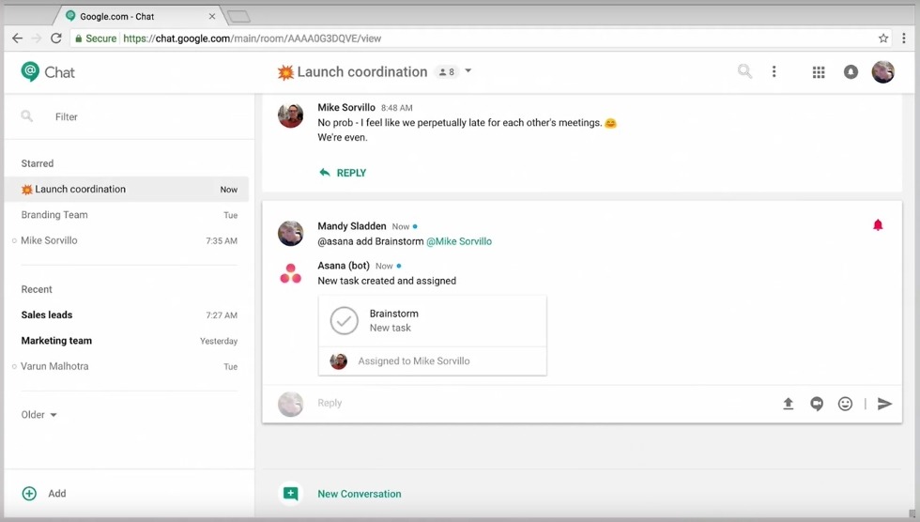
Task: Open search magnifier in room header
Action: (744, 71)
